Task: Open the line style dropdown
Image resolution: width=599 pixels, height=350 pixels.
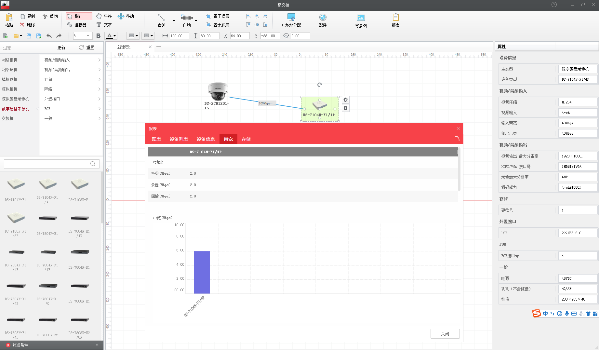Action: [x=148, y=36]
